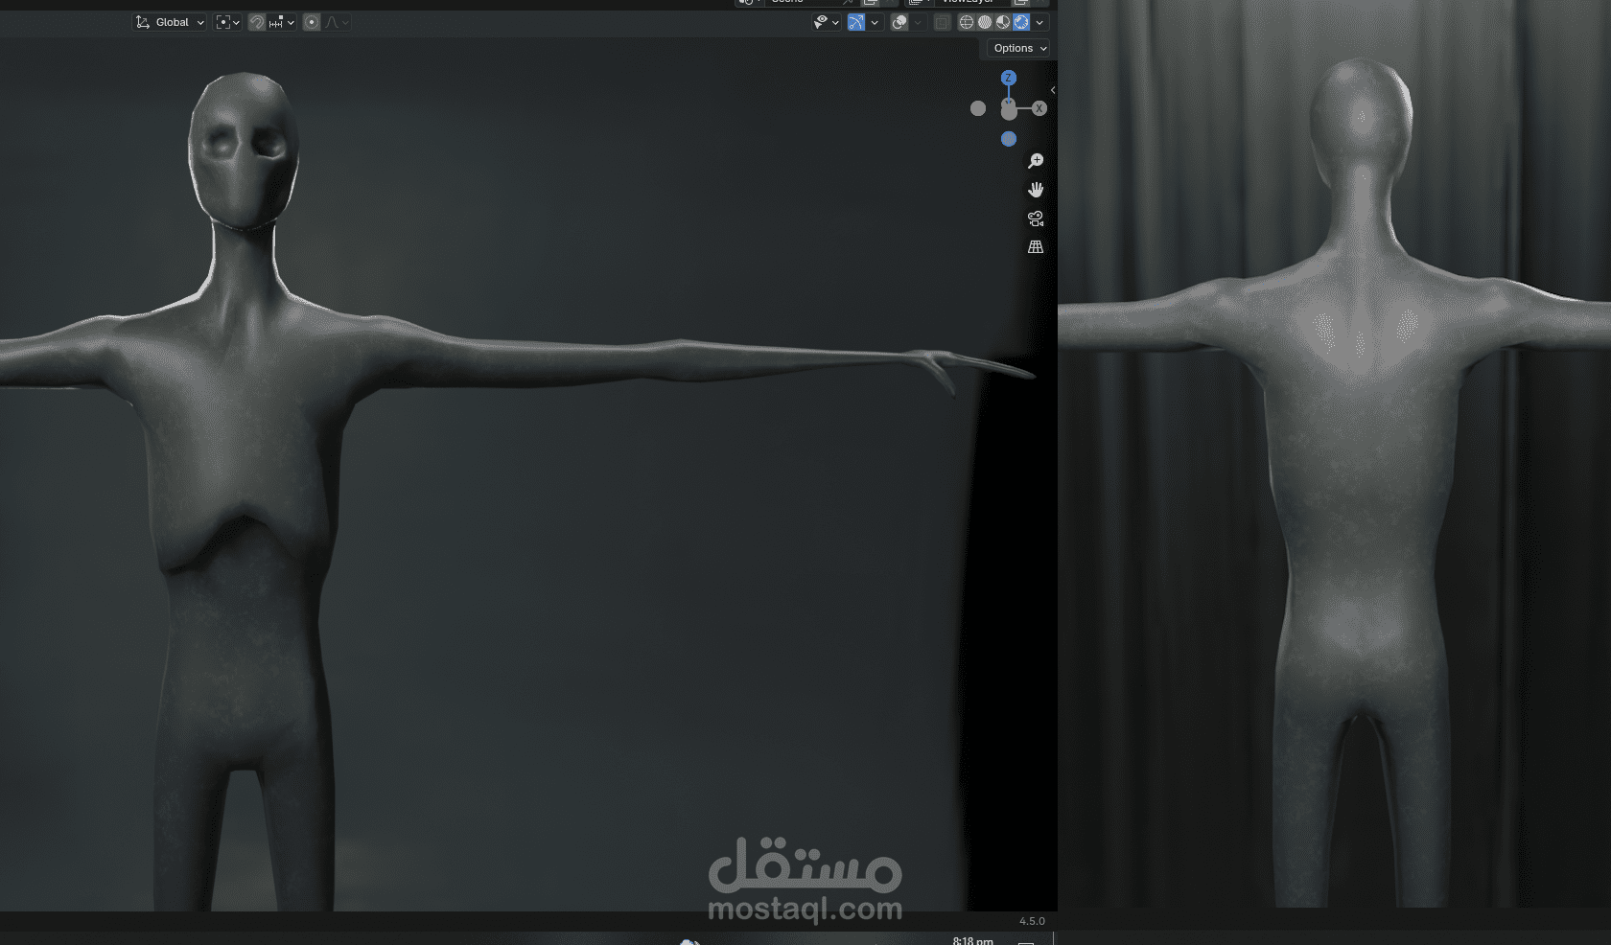Viewport: 1611px width, 945px height.
Task: Expand the sidebar with the small arrow
Action: click(x=1053, y=90)
